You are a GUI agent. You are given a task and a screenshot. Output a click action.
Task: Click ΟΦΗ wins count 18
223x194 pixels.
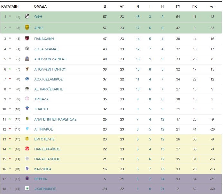[x=137, y=17]
